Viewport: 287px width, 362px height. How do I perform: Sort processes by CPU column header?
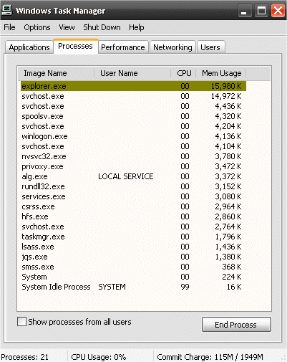click(x=184, y=73)
